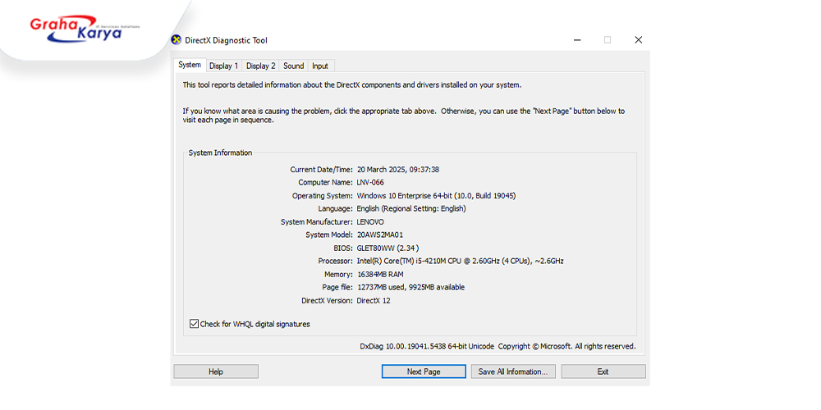Open the Input tab
The width and height of the screenshot is (821, 410).
[x=320, y=66]
